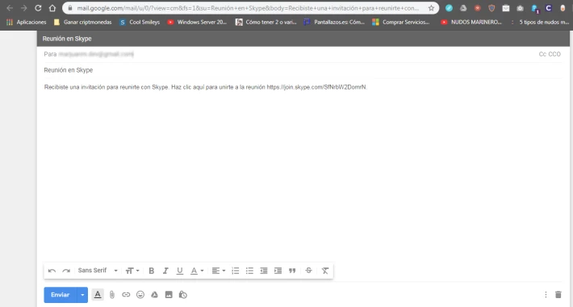The width and height of the screenshot is (573, 307).
Task: Click the purple C extension icon
Action: coord(549,8)
